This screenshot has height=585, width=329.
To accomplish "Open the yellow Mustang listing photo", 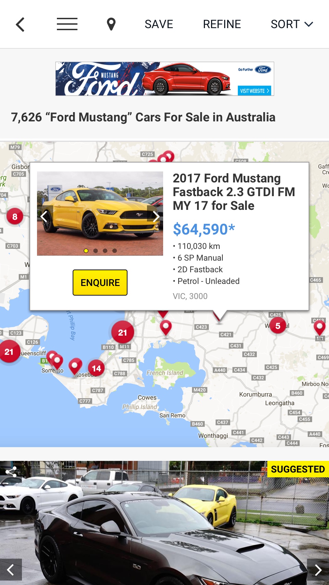I will pos(100,213).
